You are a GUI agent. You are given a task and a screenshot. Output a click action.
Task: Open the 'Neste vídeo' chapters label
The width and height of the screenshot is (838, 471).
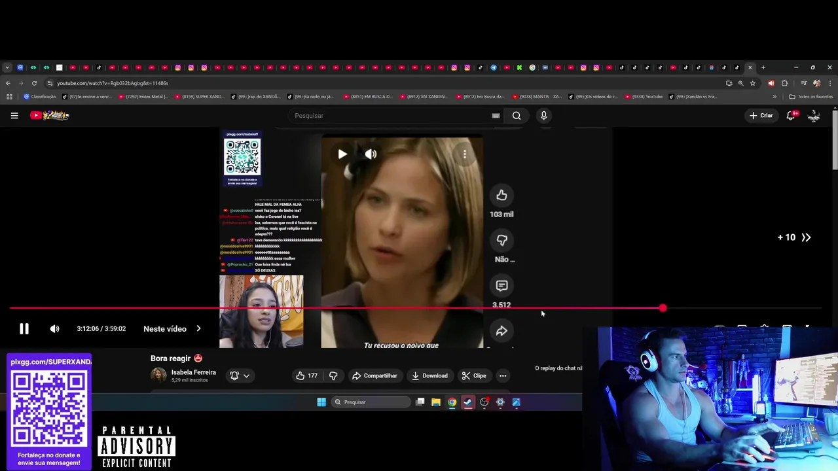[x=165, y=329]
